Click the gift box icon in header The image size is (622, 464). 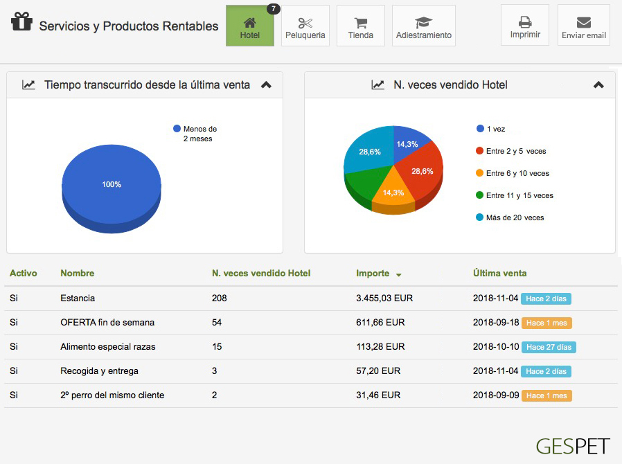(21, 22)
